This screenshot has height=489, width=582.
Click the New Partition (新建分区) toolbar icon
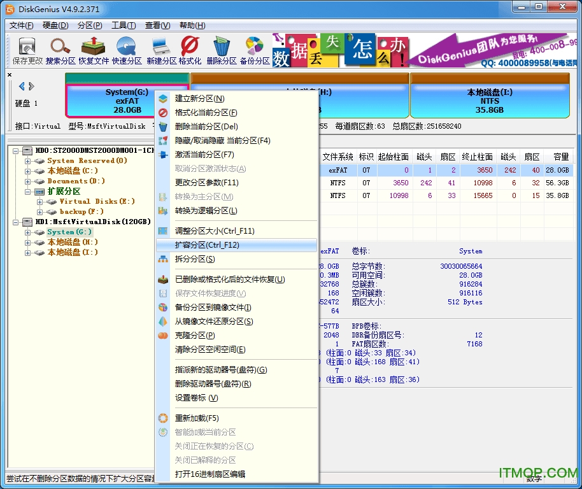161,46
